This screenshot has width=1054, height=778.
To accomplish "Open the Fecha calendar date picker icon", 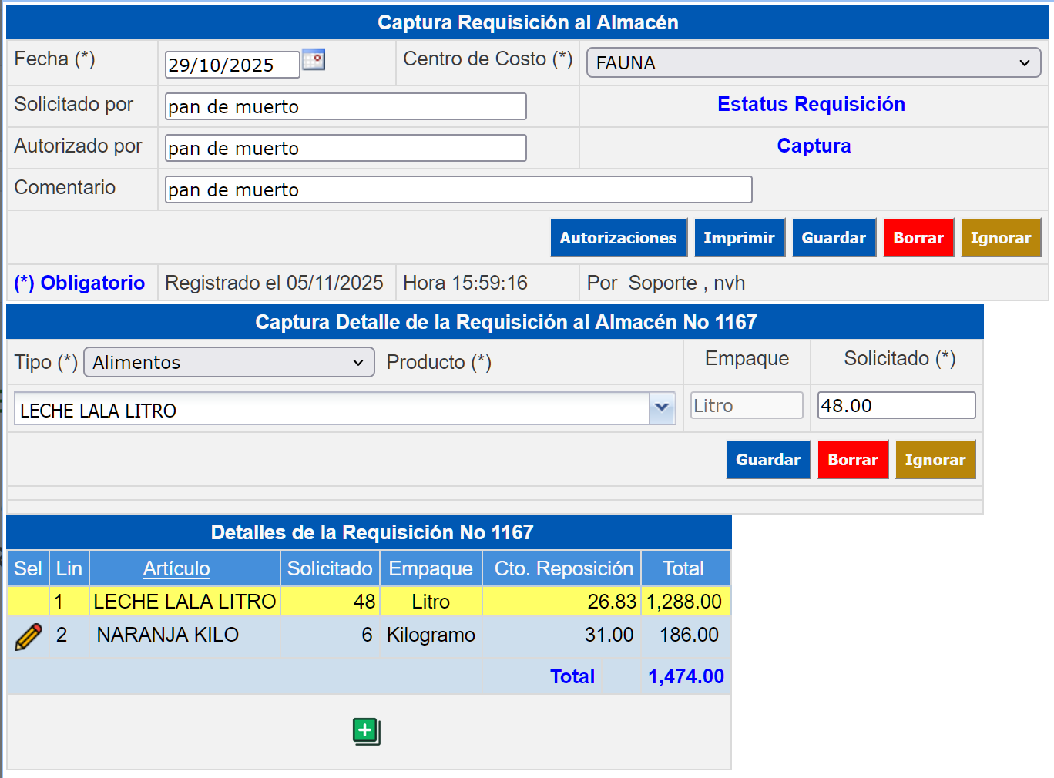I will coord(314,59).
